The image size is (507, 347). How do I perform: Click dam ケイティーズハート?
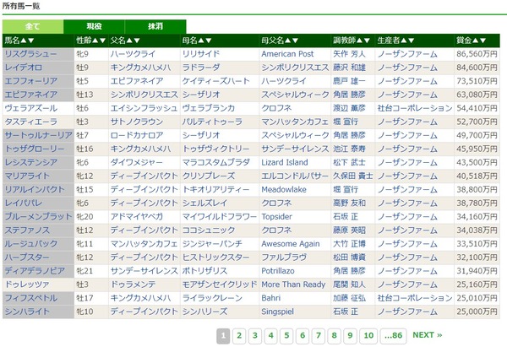216,81
